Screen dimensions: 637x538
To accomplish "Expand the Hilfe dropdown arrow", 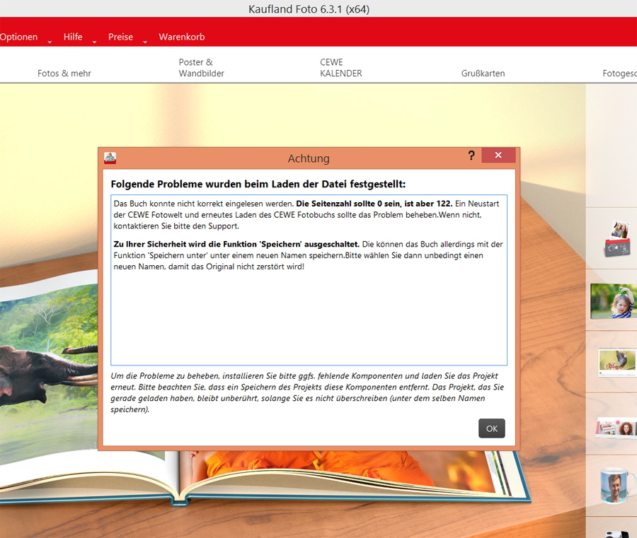I will [95, 42].
